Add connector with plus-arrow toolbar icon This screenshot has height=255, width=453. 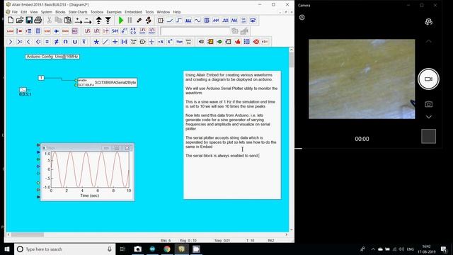coord(79,21)
